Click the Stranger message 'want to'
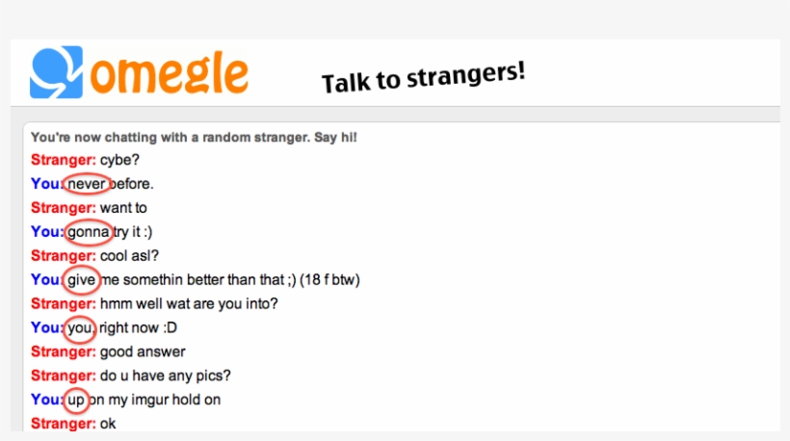This screenshot has width=790, height=441. pyautogui.click(x=123, y=208)
